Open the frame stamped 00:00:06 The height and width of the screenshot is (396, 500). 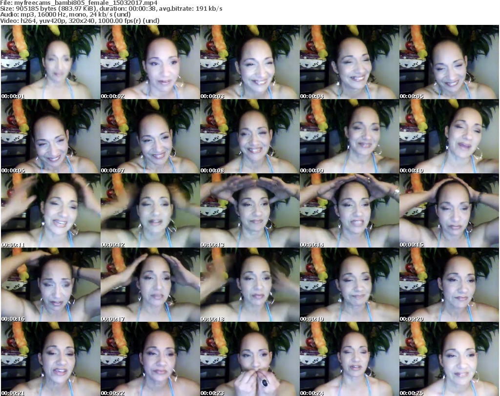pos(50,136)
